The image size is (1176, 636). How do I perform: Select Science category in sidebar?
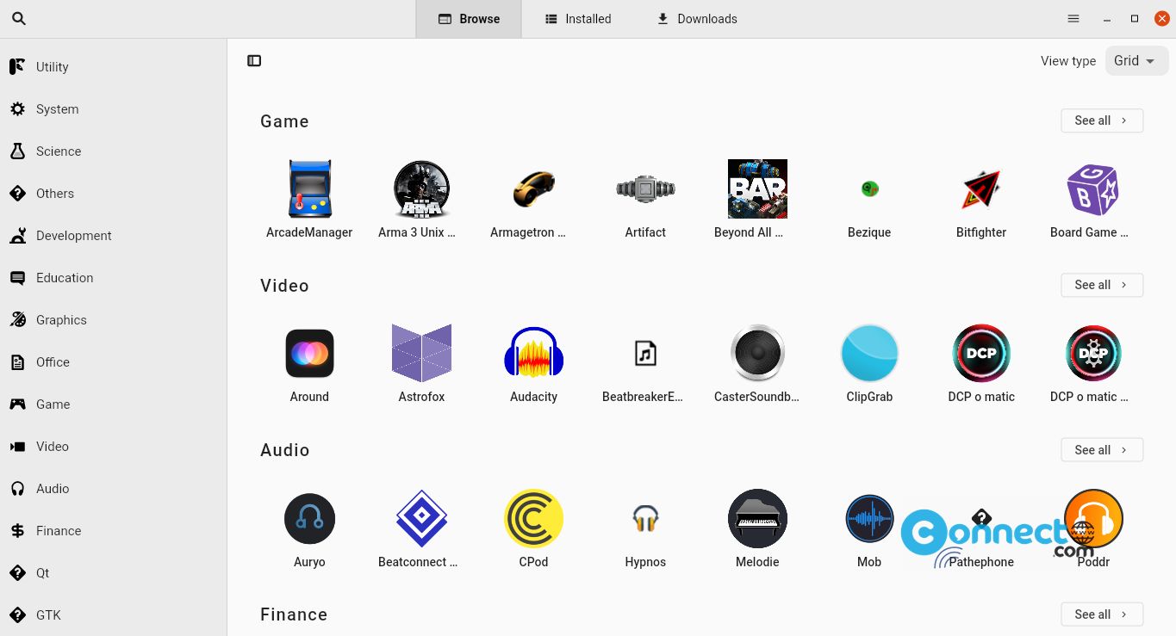[x=113, y=151]
